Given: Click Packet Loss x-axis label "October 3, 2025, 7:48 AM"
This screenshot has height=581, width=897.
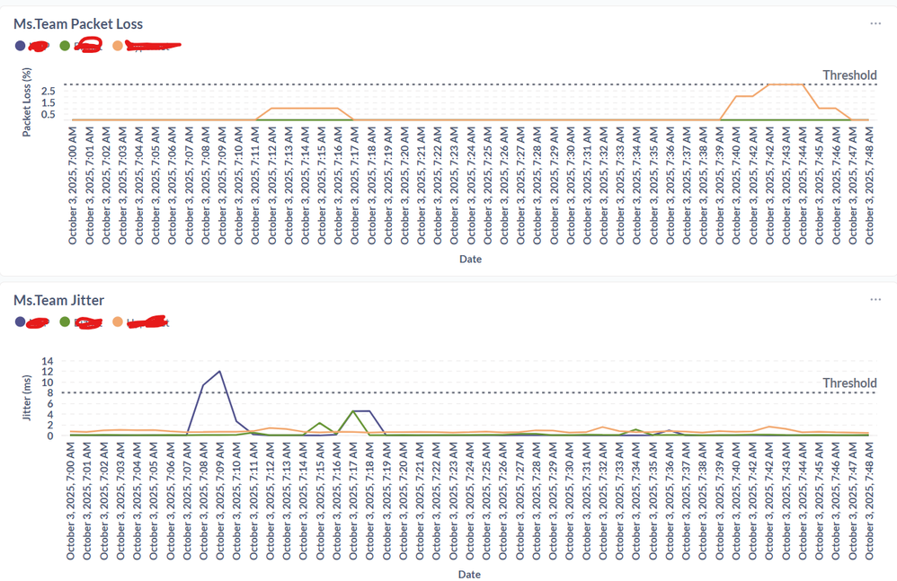Looking at the screenshot, I should [x=869, y=186].
